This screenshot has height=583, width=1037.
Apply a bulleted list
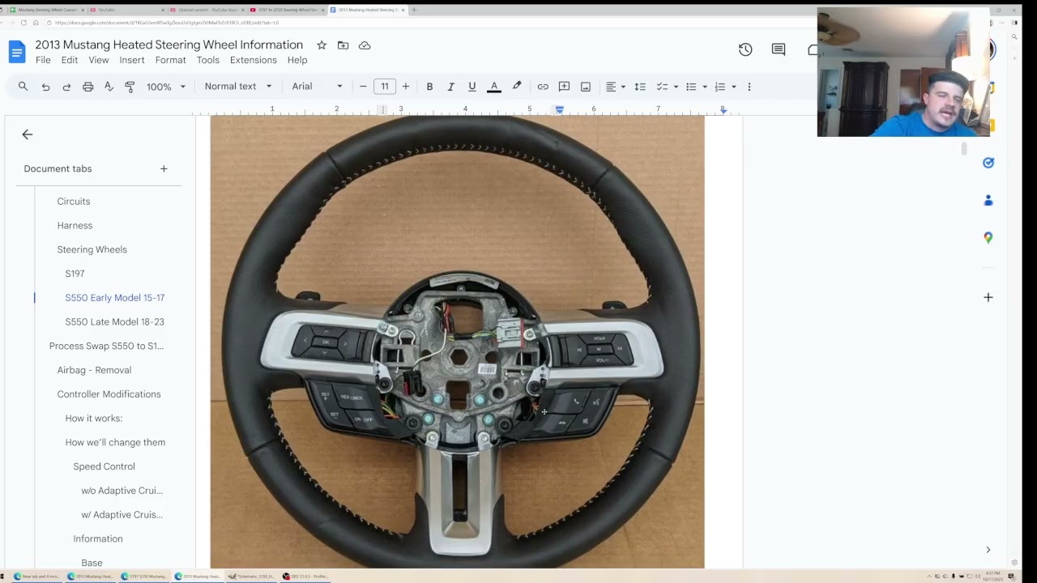(691, 87)
